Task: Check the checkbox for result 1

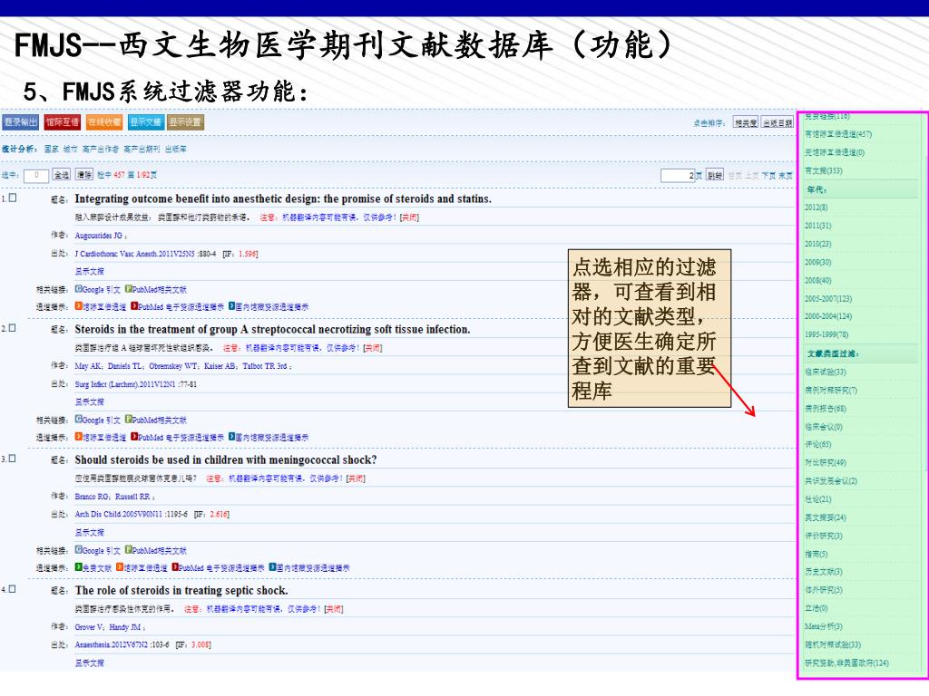Action: (x=13, y=198)
